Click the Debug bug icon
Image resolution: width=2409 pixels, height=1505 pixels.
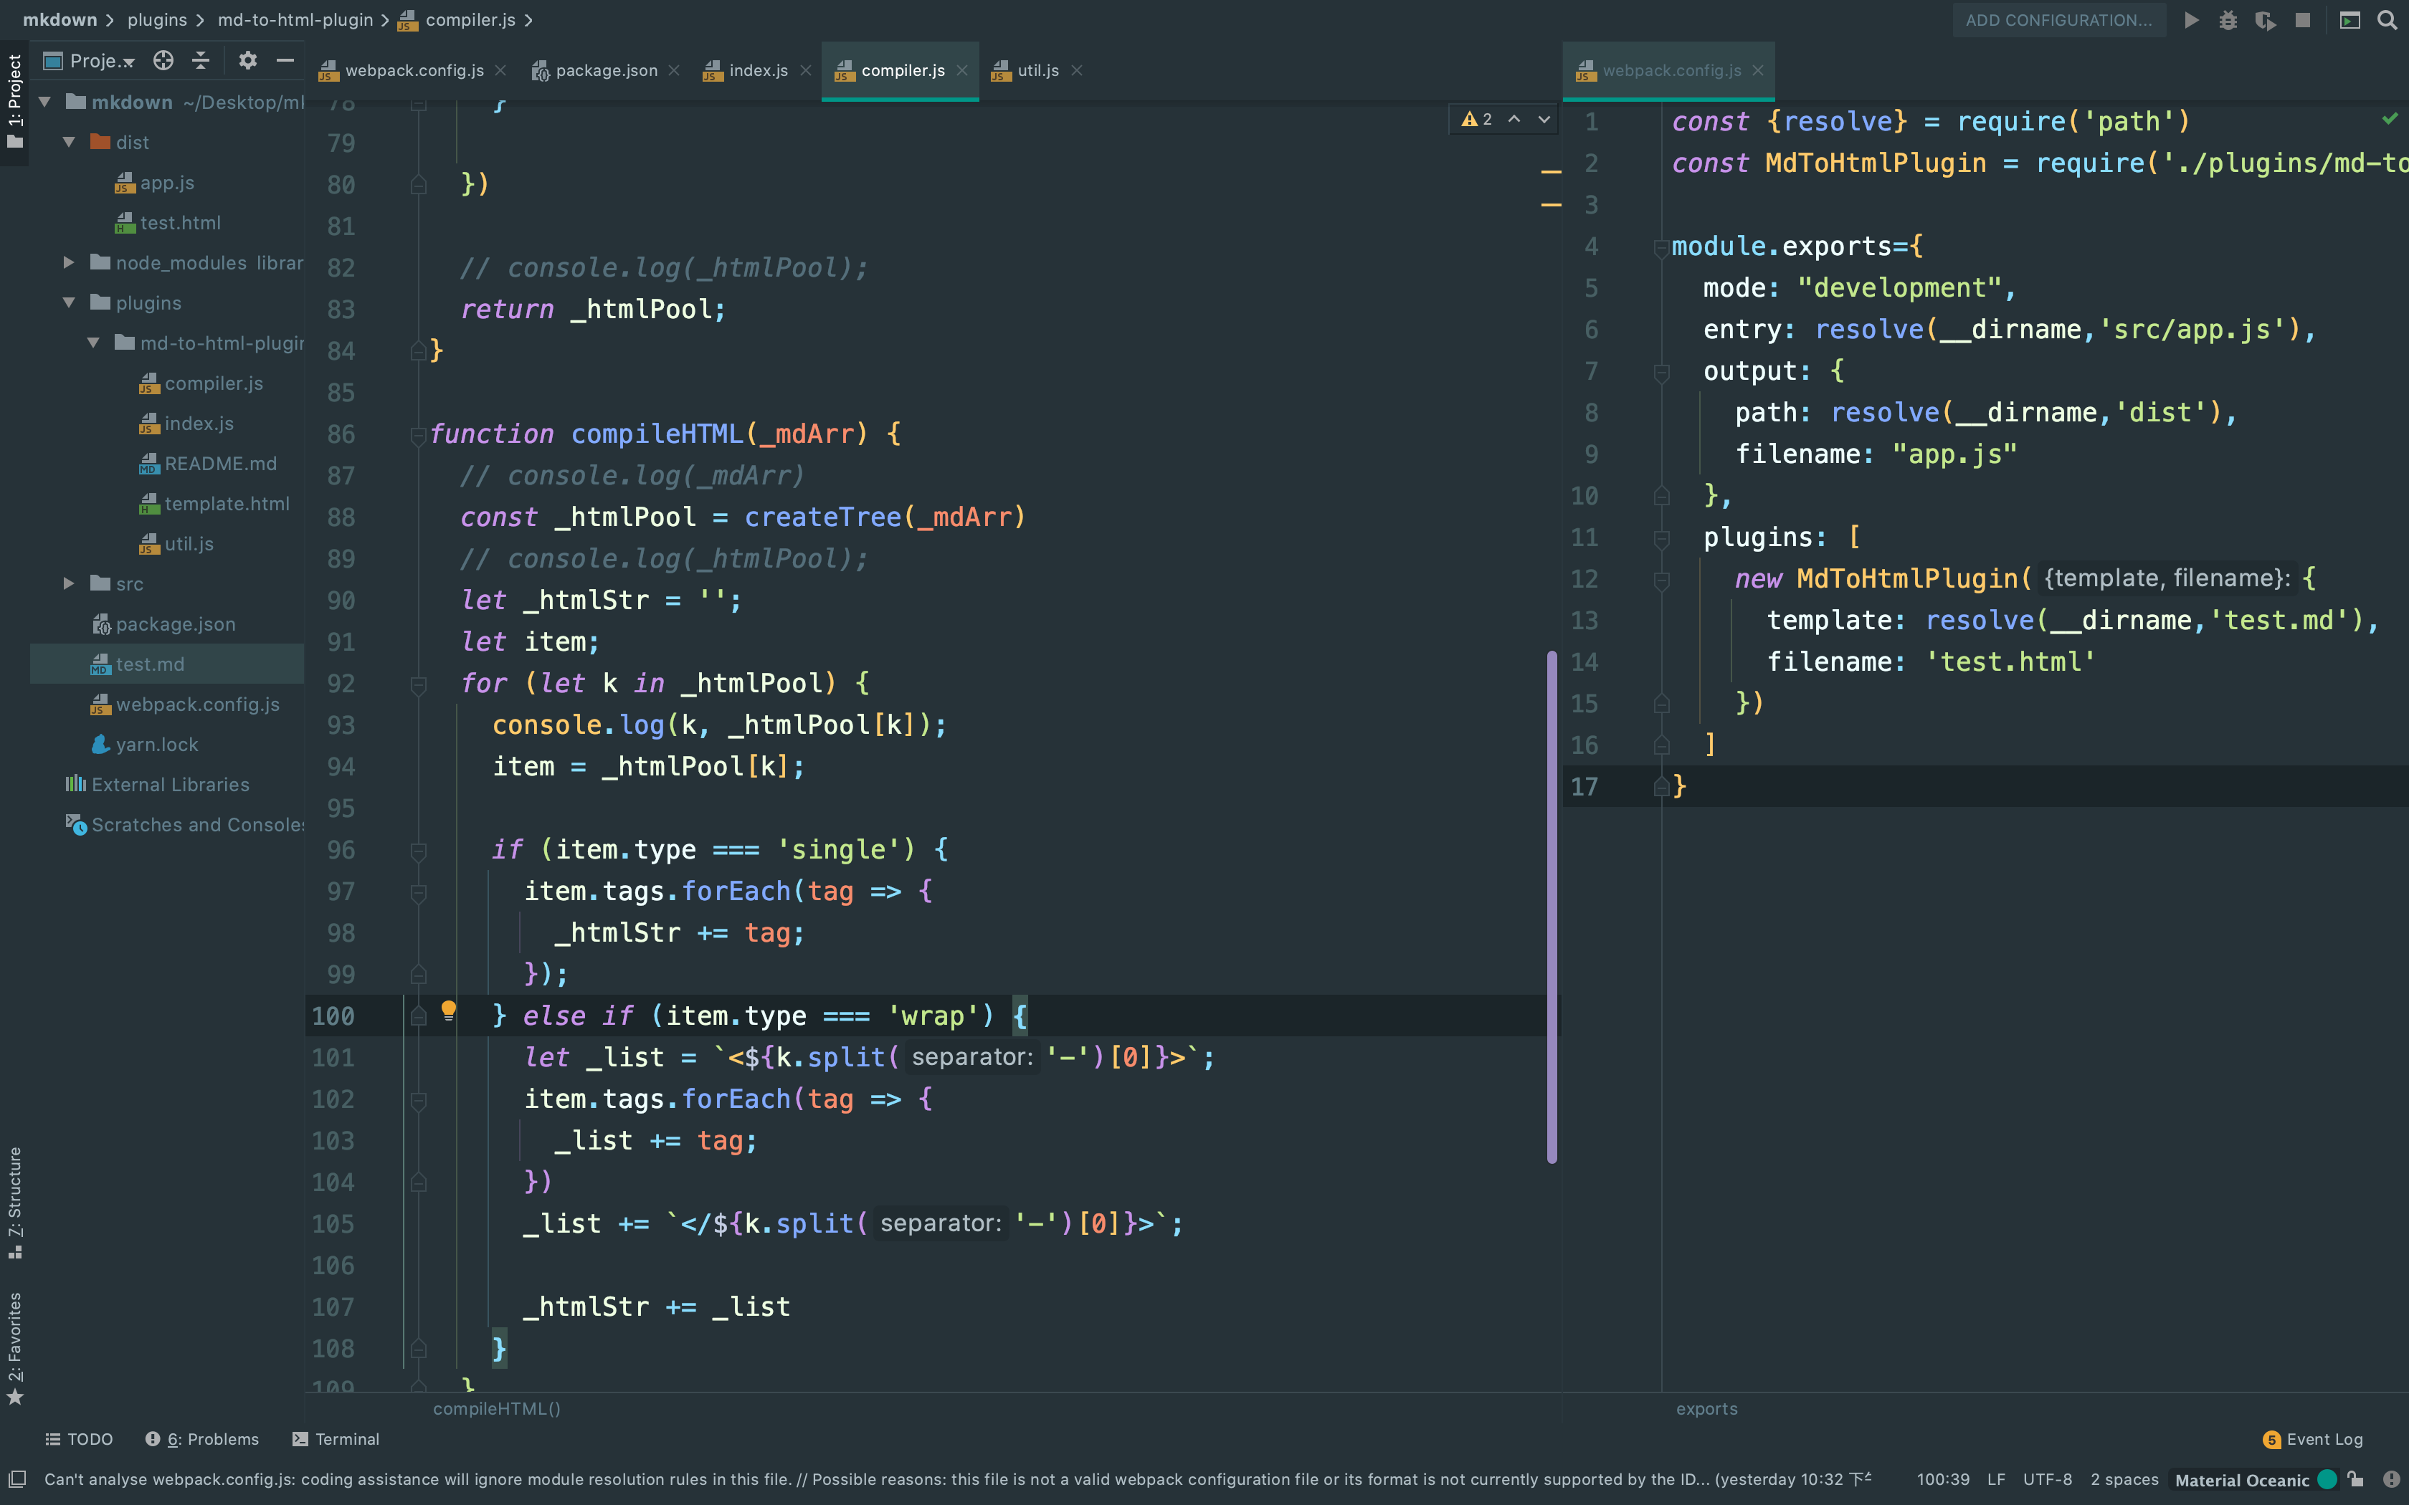(2228, 20)
